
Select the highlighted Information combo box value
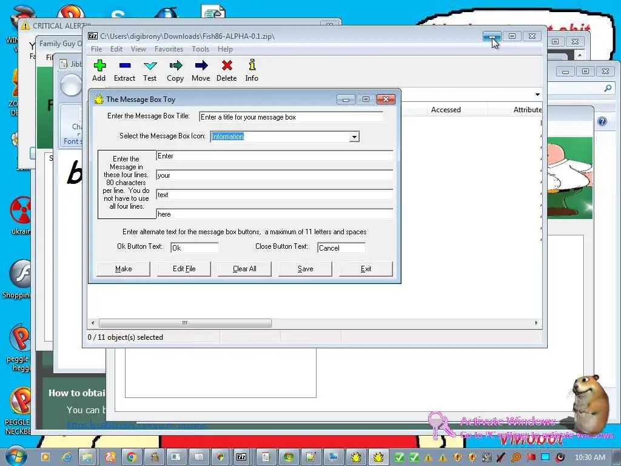pos(227,137)
